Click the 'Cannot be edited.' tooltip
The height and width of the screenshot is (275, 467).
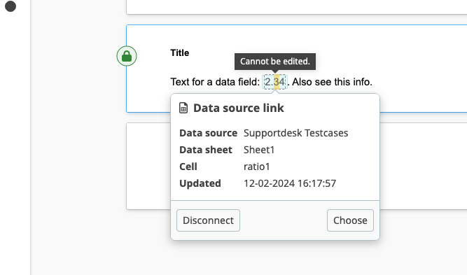[275, 62]
